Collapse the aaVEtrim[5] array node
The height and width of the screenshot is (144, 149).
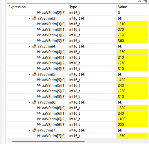[x=29, y=74]
